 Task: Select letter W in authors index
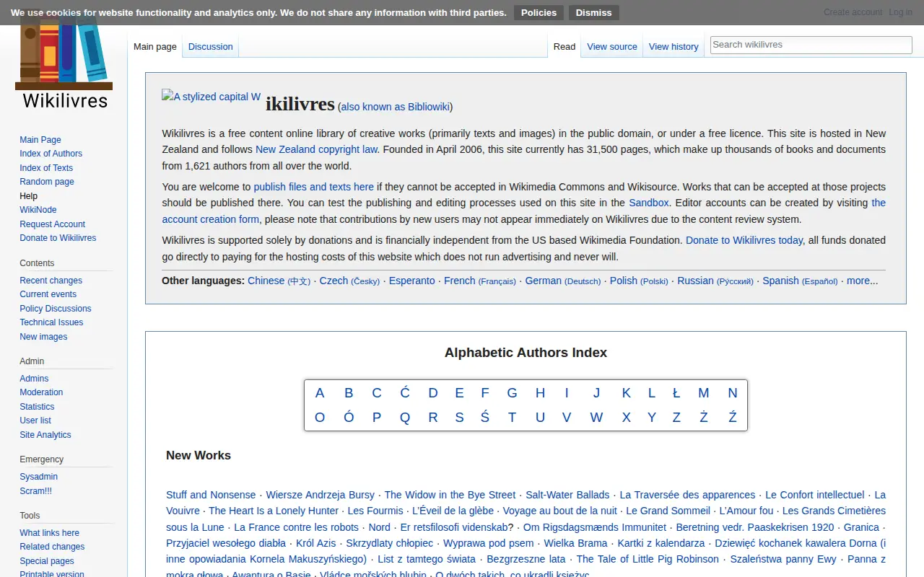click(x=596, y=418)
